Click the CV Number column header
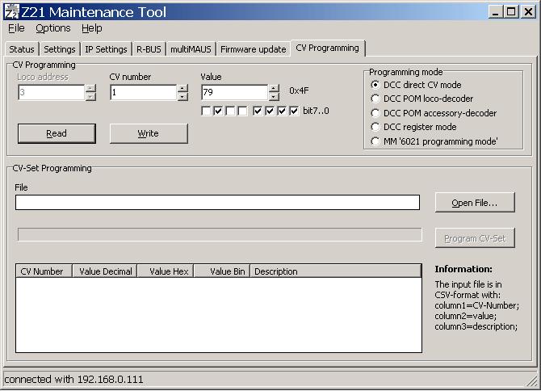 [x=44, y=271]
